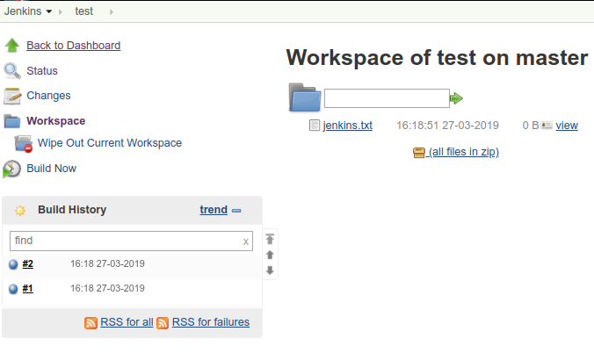Click the green up-arrow dashboard icon
The image size is (594, 353).
tap(12, 46)
